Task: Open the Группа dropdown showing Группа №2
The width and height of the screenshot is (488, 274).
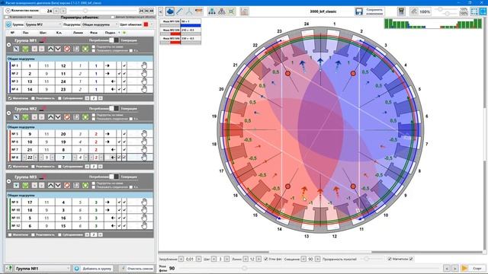Action: (x=43, y=24)
